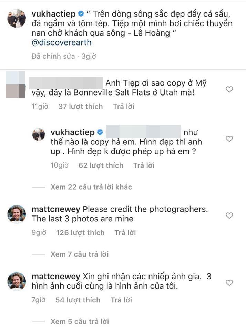Expand "Xem 5 câu trả lời"
Image resolution: width=246 pixels, height=331 pixels.
(79, 321)
